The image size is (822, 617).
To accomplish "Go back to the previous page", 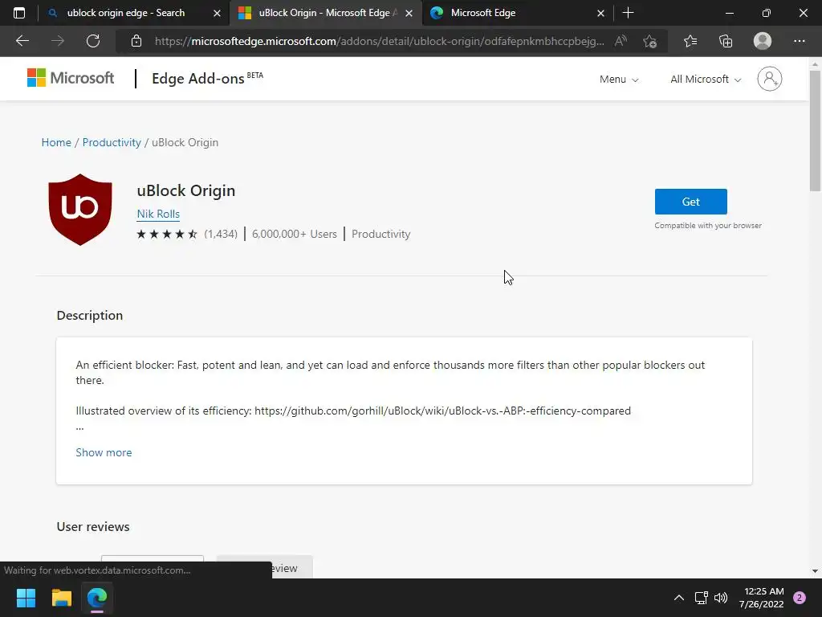I will coord(22,41).
